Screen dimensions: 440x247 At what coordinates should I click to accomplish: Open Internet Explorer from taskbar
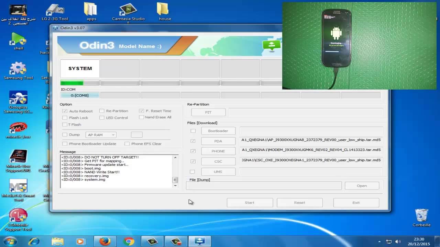[x=34, y=242]
